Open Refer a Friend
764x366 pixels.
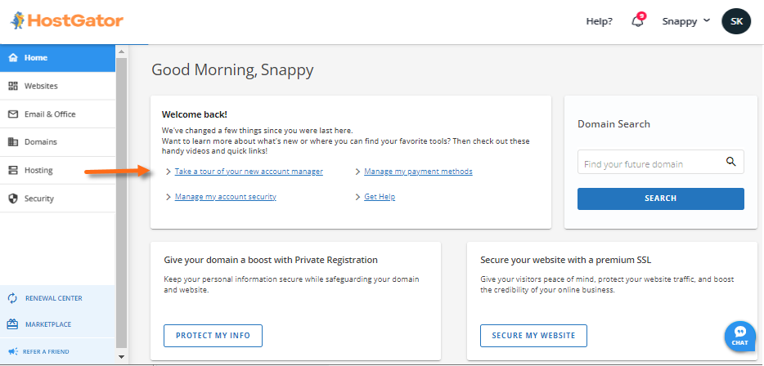[x=57, y=351]
